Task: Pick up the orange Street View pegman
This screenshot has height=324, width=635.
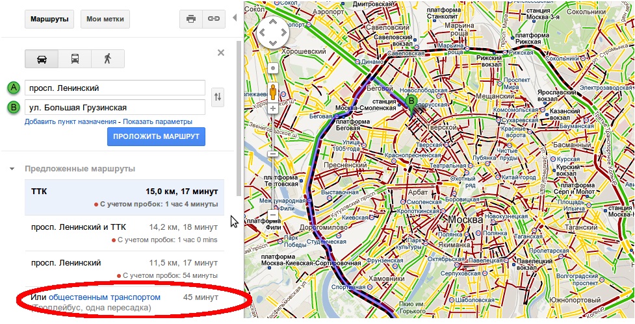Action: click(x=274, y=92)
